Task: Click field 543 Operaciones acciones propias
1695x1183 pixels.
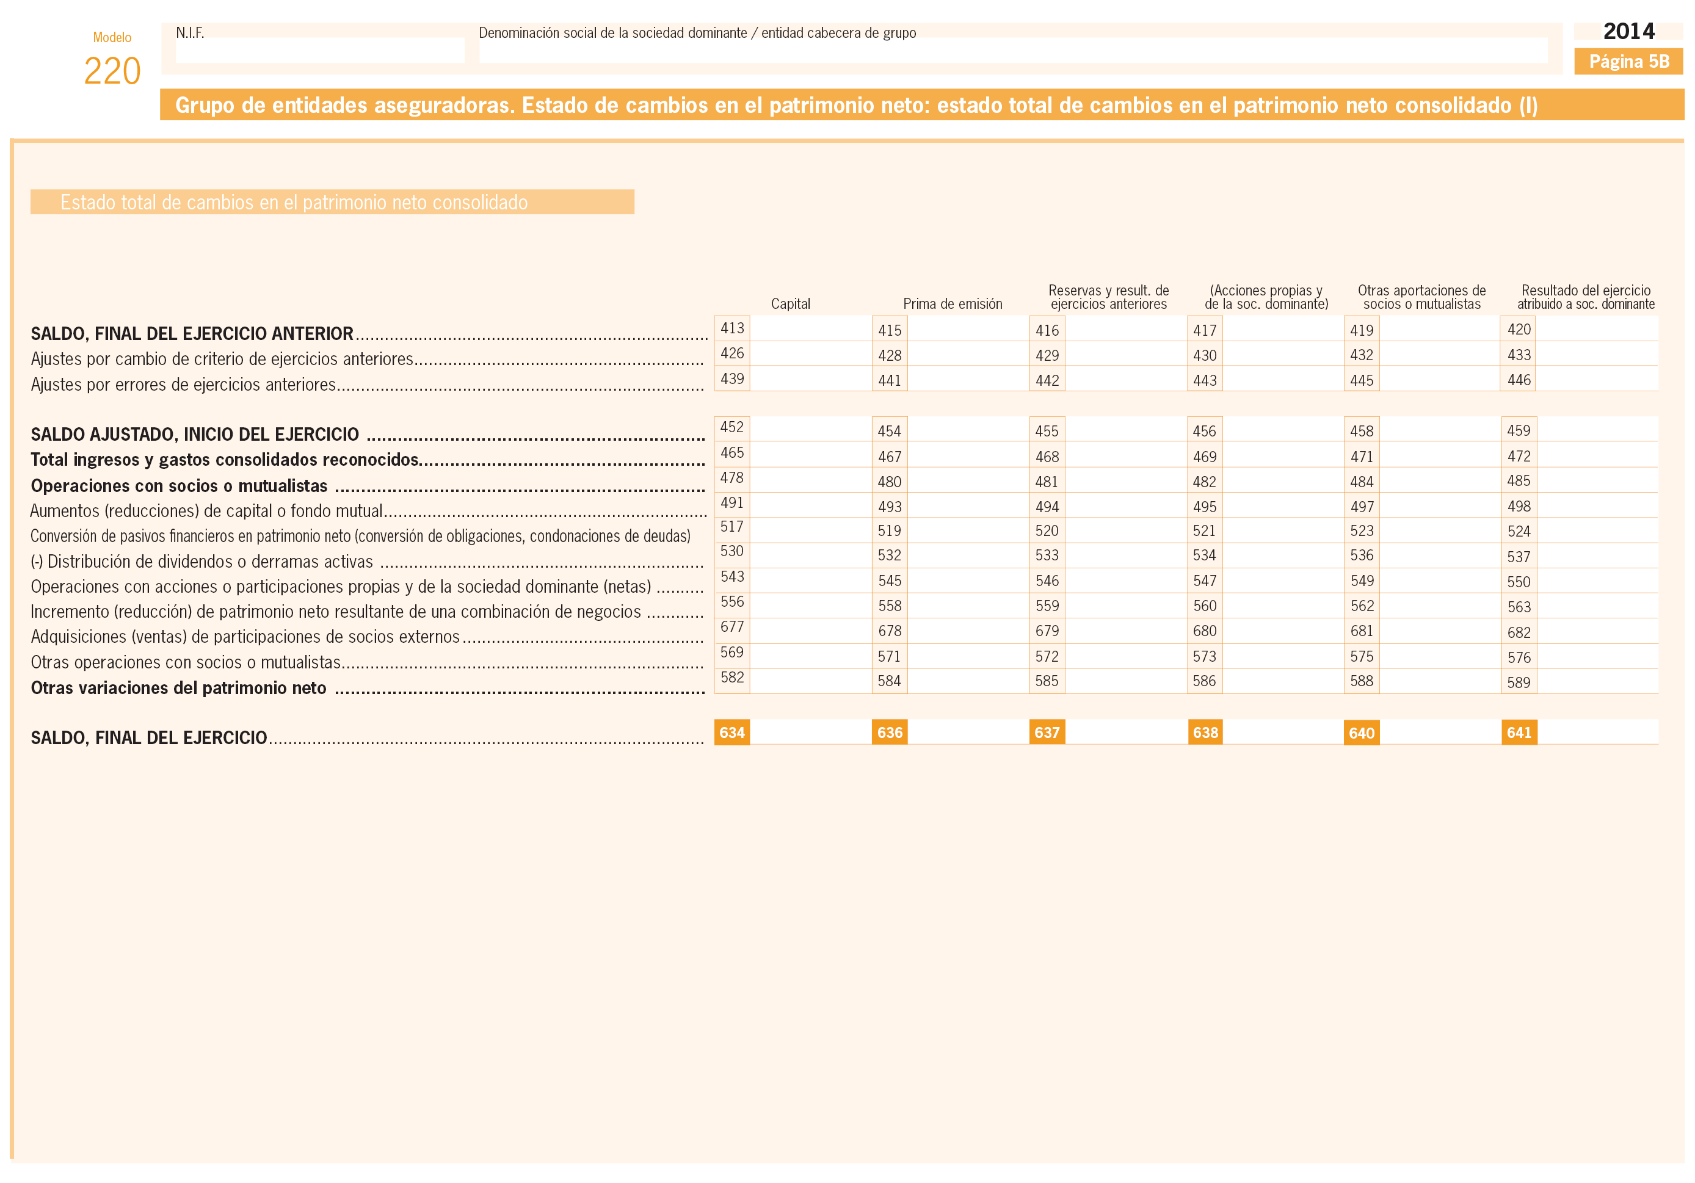Action: 811,580
